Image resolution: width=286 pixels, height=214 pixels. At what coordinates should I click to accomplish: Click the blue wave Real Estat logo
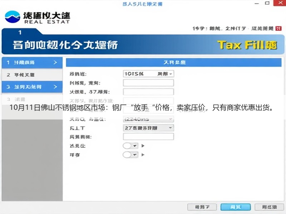[13, 17]
